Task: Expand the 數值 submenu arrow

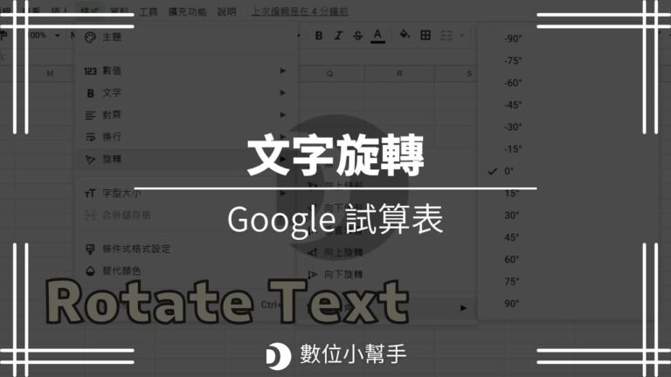Action: [283, 71]
